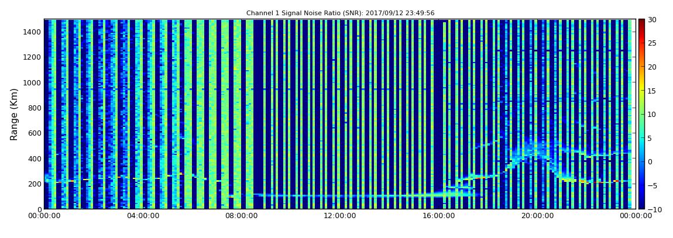Click the 800 range axis tick label
The height and width of the screenshot is (238, 673).
click(35, 108)
